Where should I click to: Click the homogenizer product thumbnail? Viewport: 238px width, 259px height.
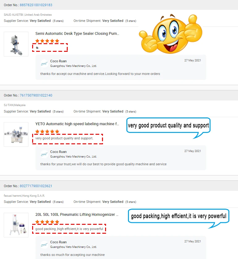coord(16,225)
